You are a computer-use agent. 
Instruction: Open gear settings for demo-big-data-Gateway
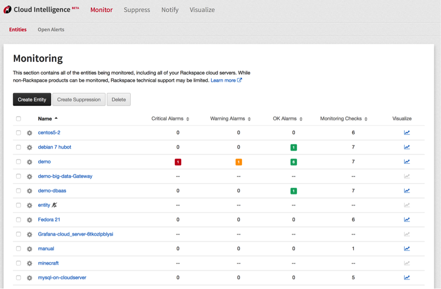[29, 177]
